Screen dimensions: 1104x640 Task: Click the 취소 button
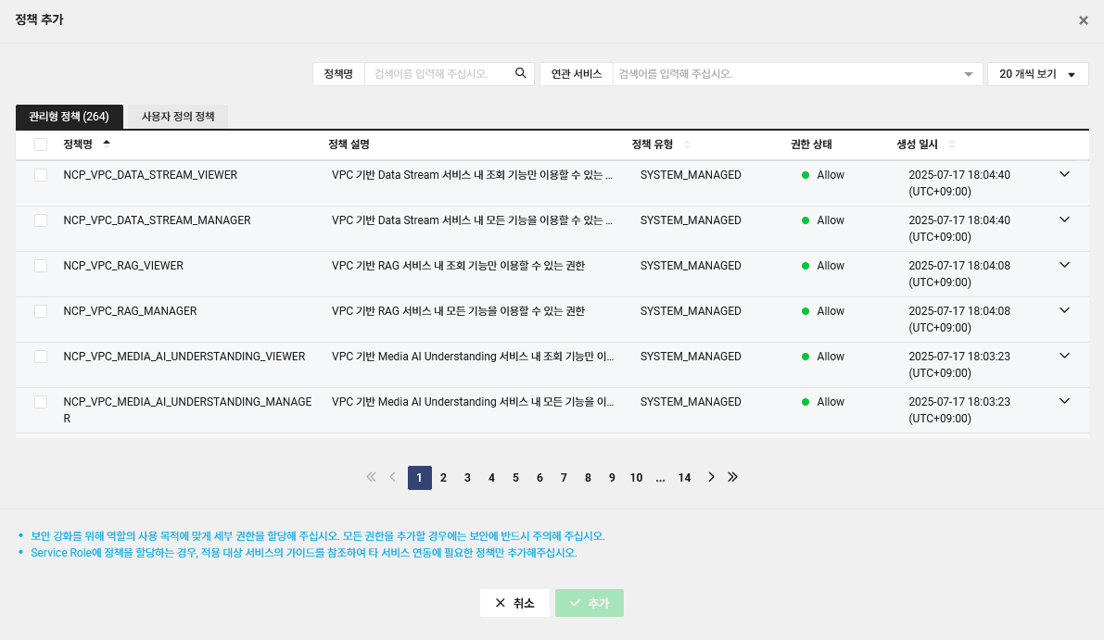tap(514, 603)
